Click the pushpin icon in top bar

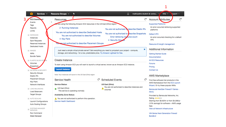tap(74, 14)
